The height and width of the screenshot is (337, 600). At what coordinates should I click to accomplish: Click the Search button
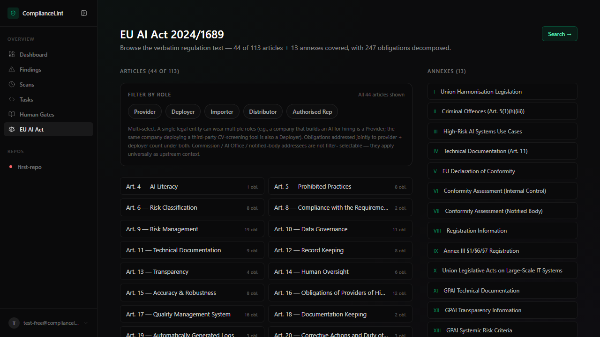pyautogui.click(x=559, y=34)
